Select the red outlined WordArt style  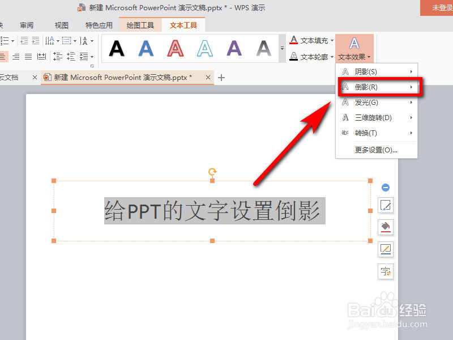[x=176, y=49]
